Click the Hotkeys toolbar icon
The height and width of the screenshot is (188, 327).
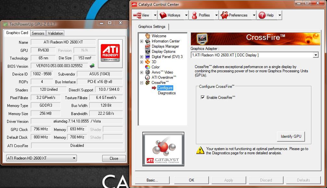(x=163, y=15)
